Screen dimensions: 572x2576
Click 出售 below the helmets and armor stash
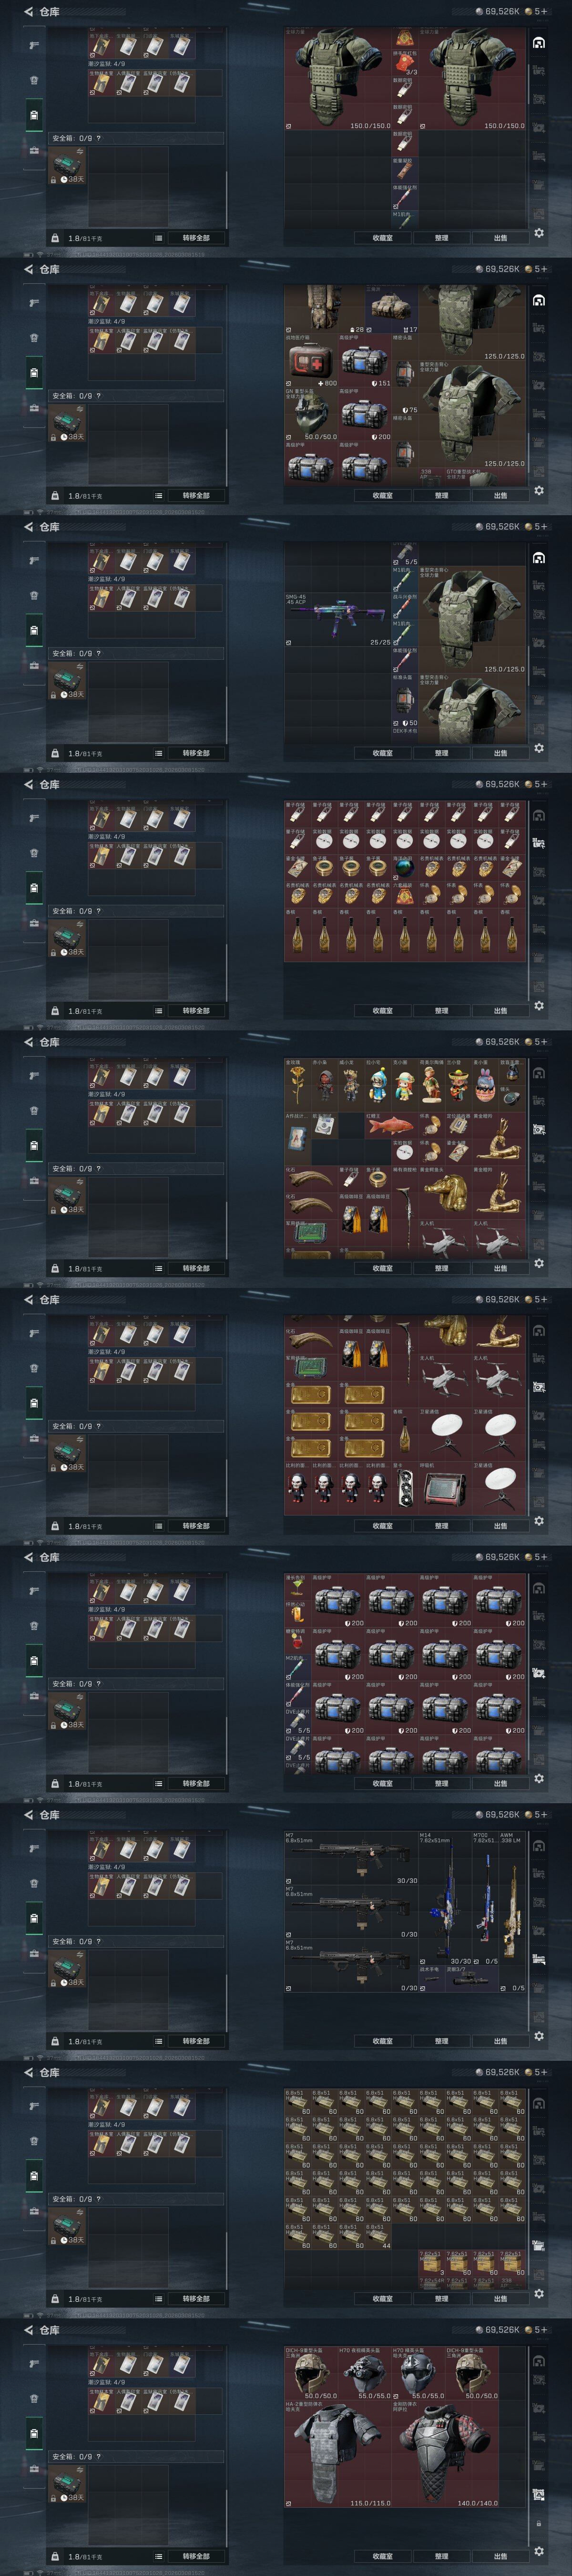500,2556
